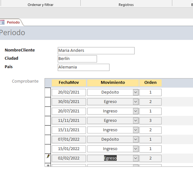
Task: Click the new record asterisk row selector
Action: point(48,165)
